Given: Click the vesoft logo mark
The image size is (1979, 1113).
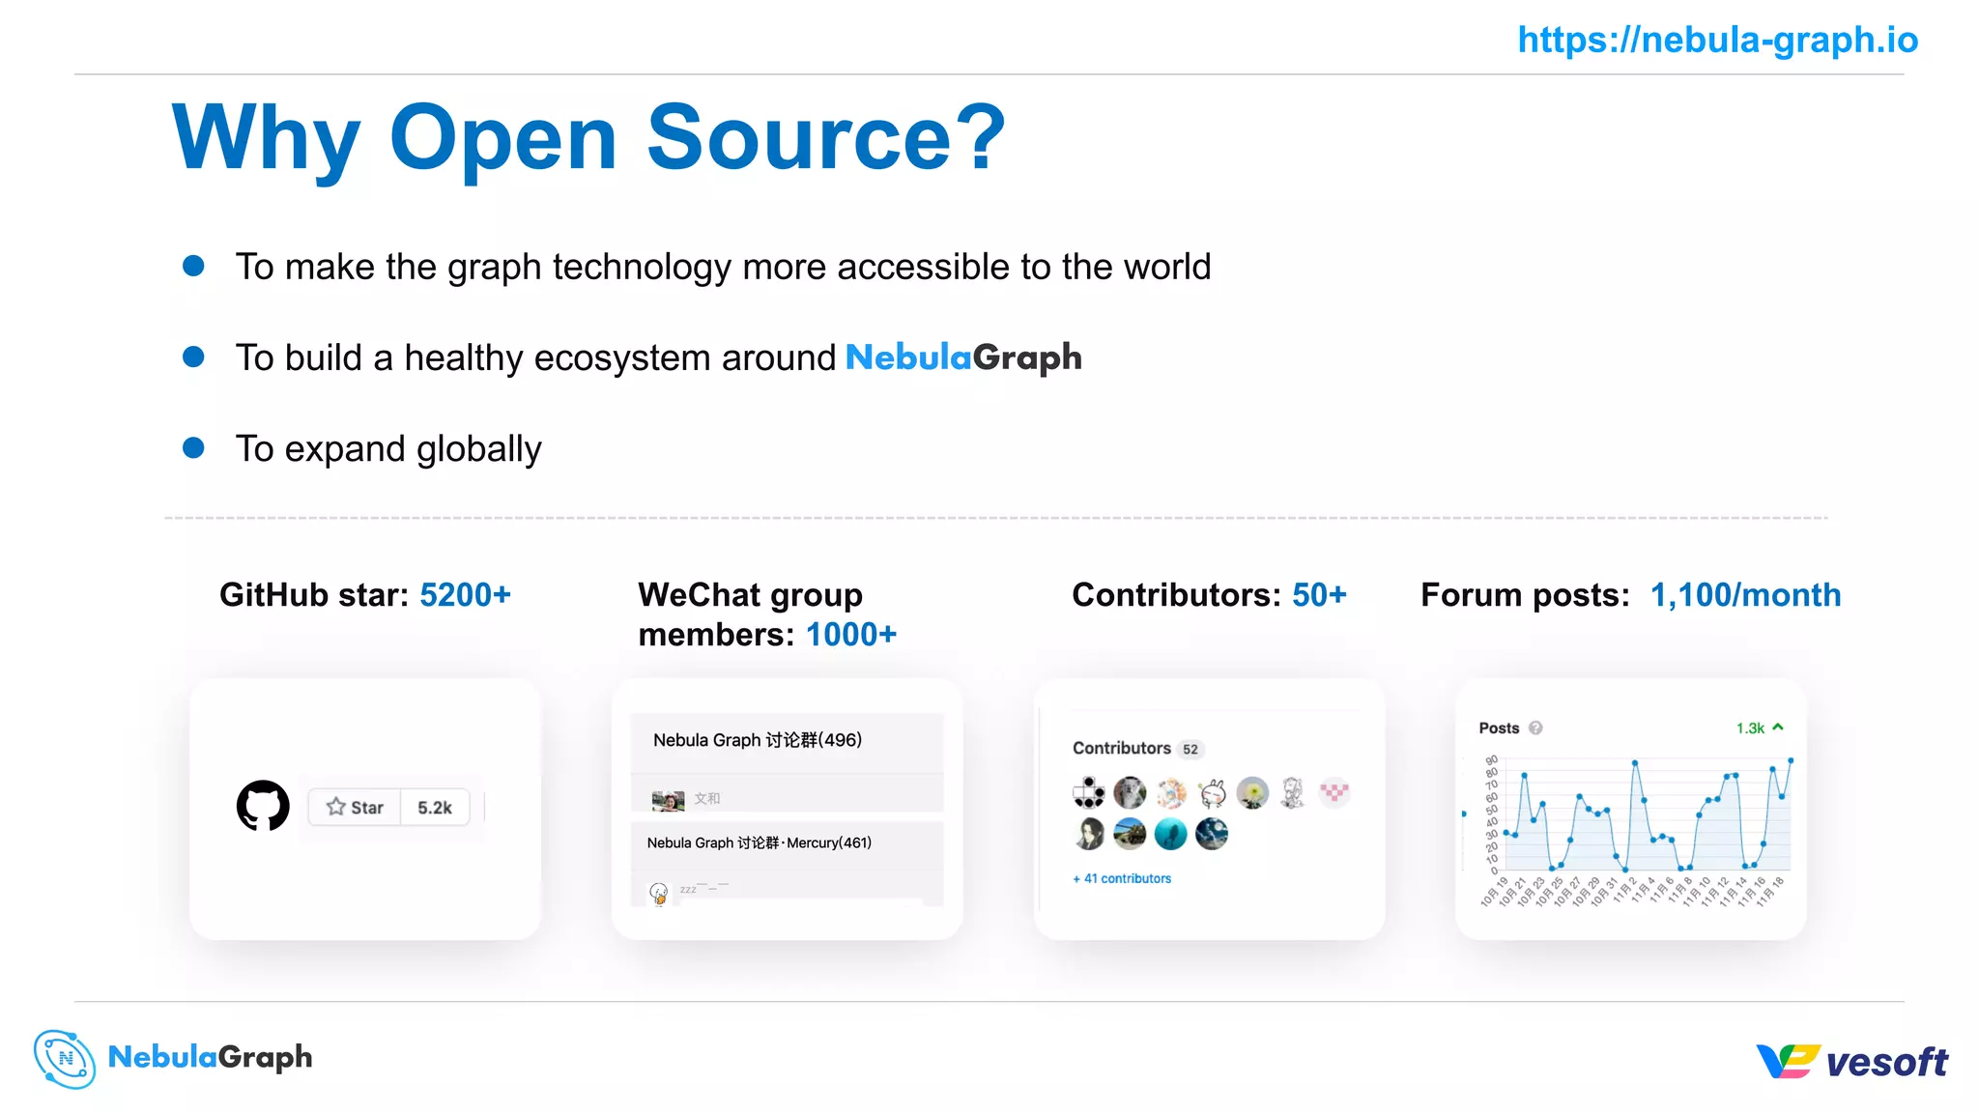Looking at the screenshot, I should pos(1788,1061).
